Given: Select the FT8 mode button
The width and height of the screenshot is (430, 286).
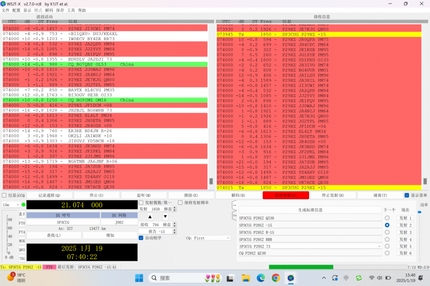Looking at the screenshot, I should click(x=22, y=223).
